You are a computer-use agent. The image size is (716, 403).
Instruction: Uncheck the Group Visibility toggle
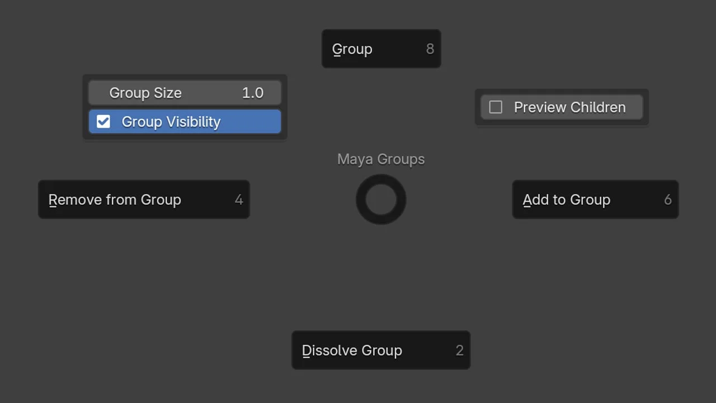pos(103,121)
